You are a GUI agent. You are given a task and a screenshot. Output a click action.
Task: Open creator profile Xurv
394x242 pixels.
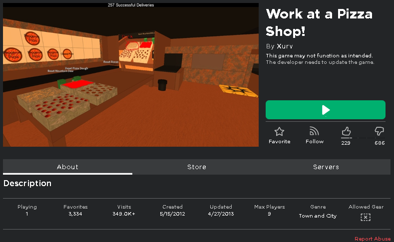tap(285, 46)
